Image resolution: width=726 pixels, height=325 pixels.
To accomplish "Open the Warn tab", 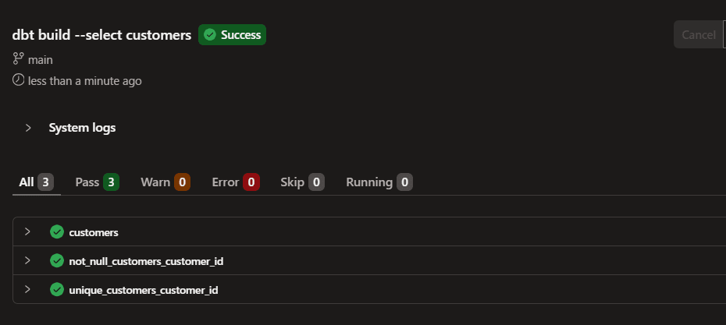I will click(165, 182).
